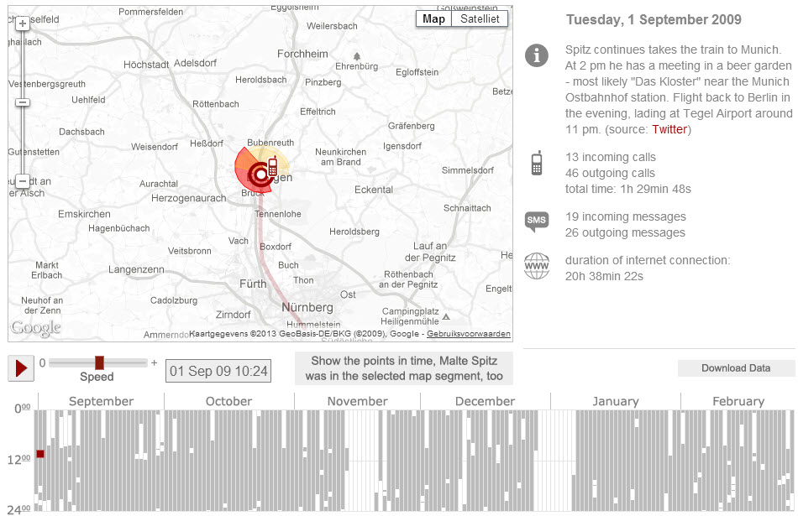Click the Emskirchen label on the map
The image size is (798, 516).
(x=84, y=214)
